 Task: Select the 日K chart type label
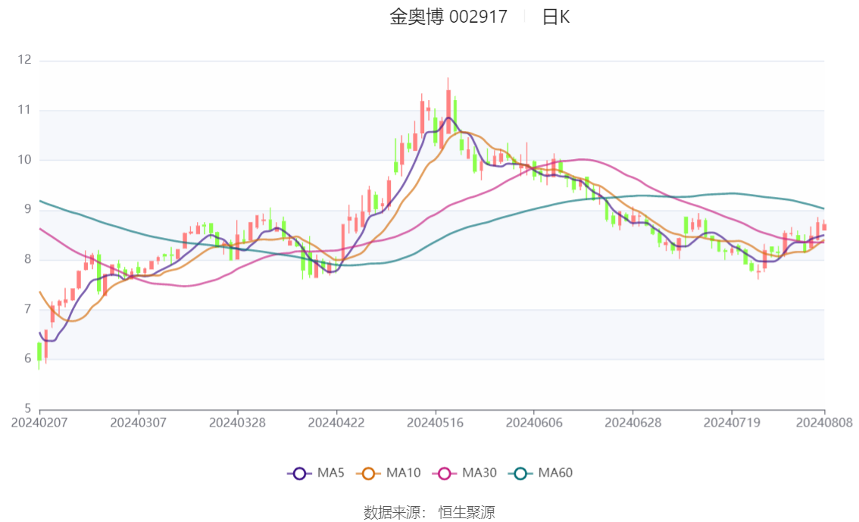pos(556,17)
